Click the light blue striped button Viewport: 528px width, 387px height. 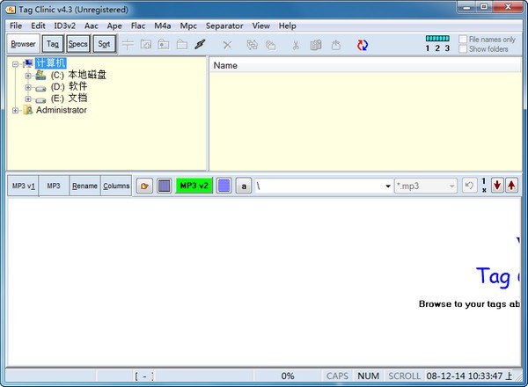[x=224, y=186]
